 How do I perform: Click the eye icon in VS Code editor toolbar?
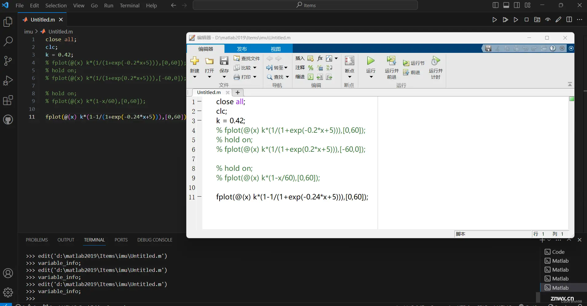point(548,20)
